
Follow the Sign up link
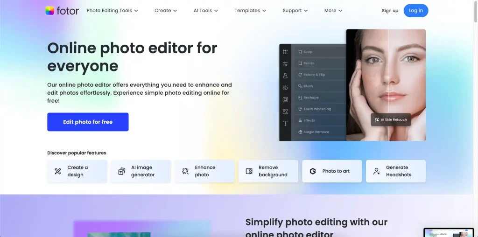390,11
